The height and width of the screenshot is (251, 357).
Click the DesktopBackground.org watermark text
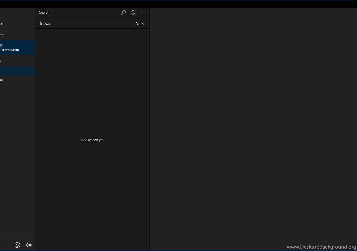(x=321, y=247)
